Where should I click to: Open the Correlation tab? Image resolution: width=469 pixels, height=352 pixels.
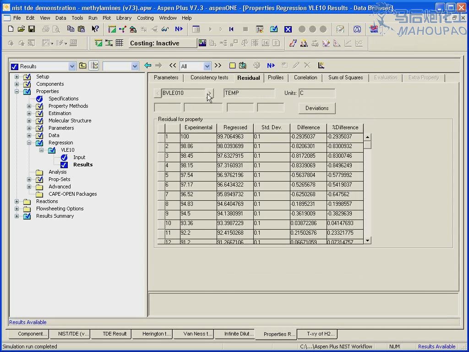(x=305, y=77)
